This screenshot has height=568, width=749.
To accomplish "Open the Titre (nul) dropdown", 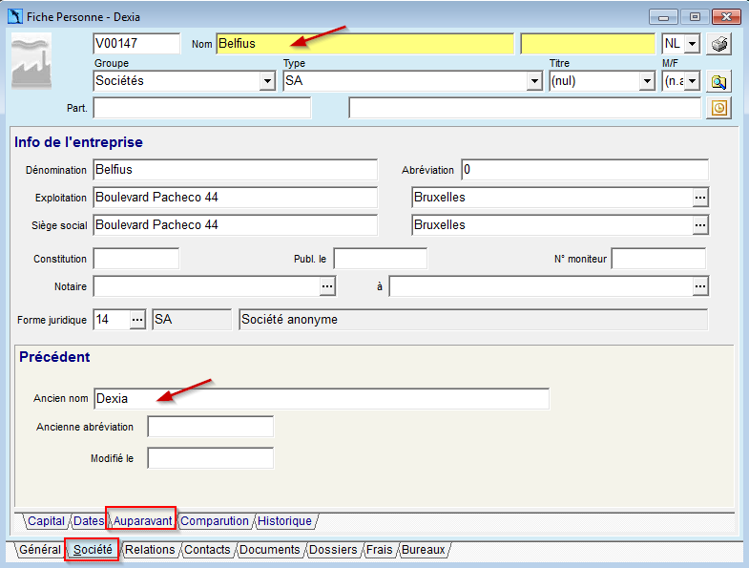I will pyautogui.click(x=647, y=81).
